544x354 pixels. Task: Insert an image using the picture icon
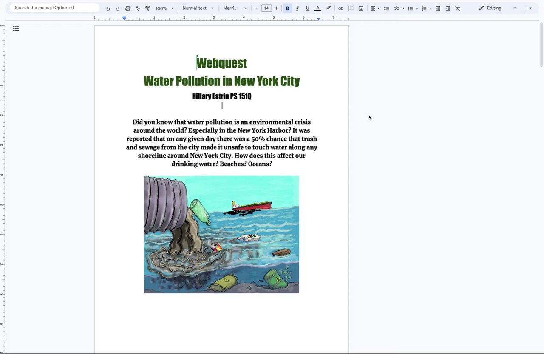tap(361, 8)
